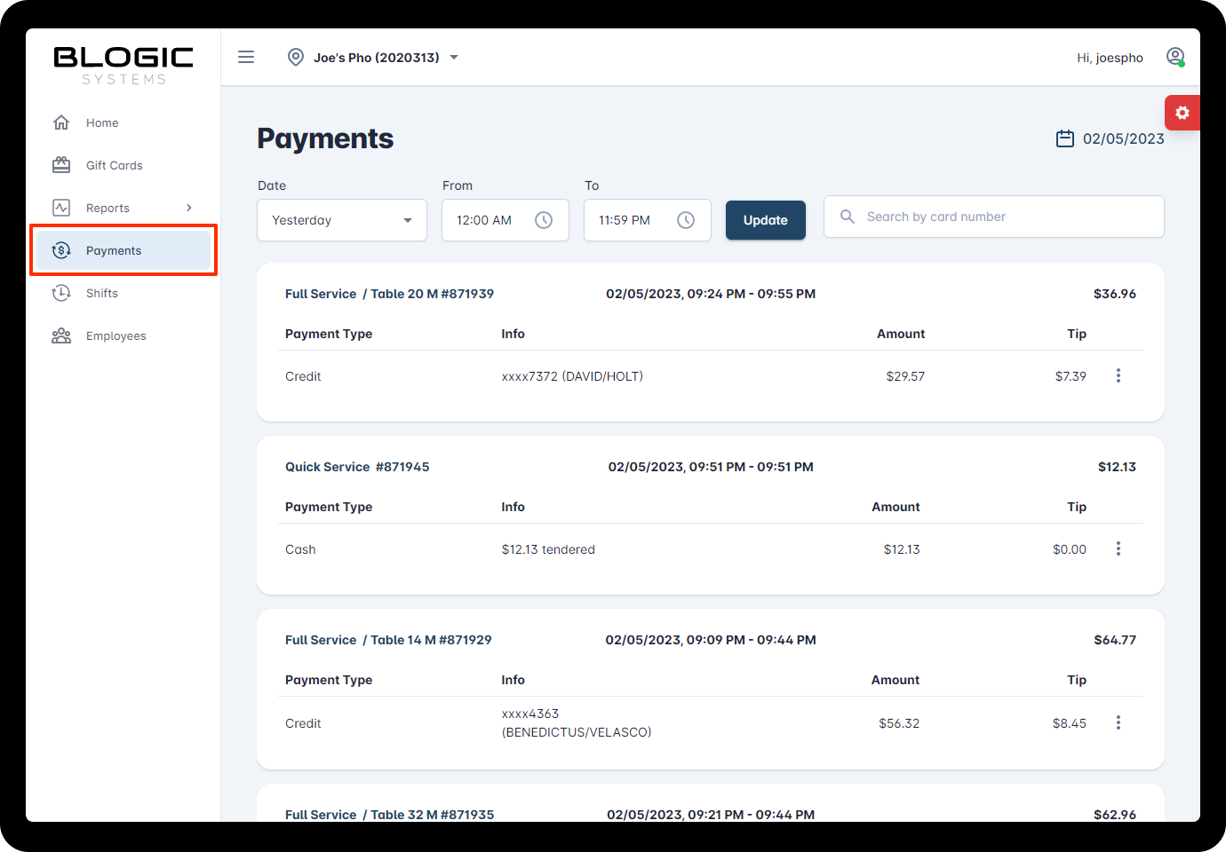Open options for the $12.13 cash payment

tap(1118, 549)
